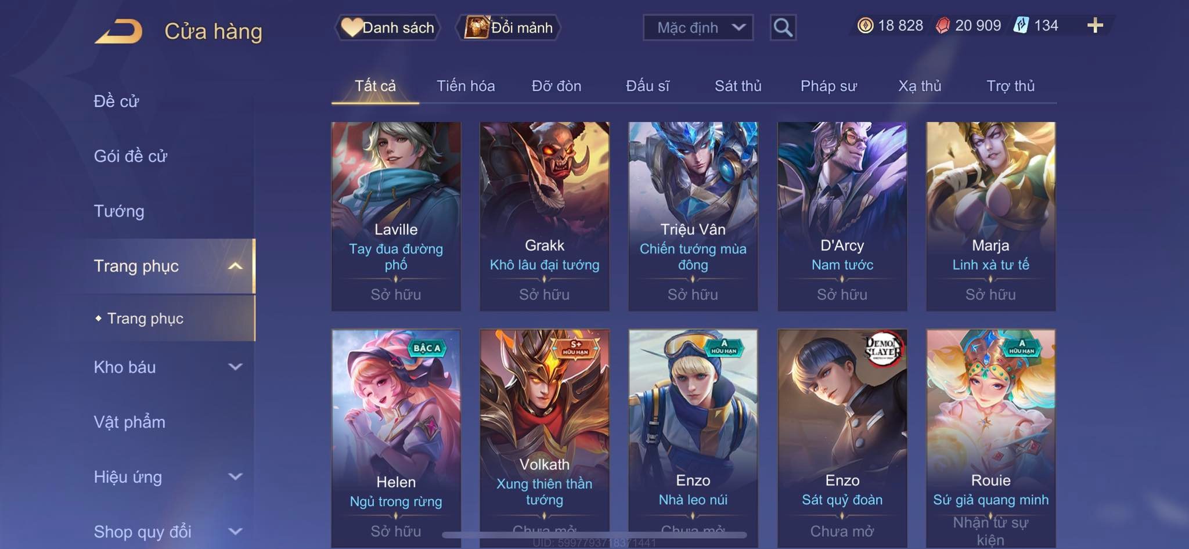Switch to the Pháp sư tab

coord(828,86)
